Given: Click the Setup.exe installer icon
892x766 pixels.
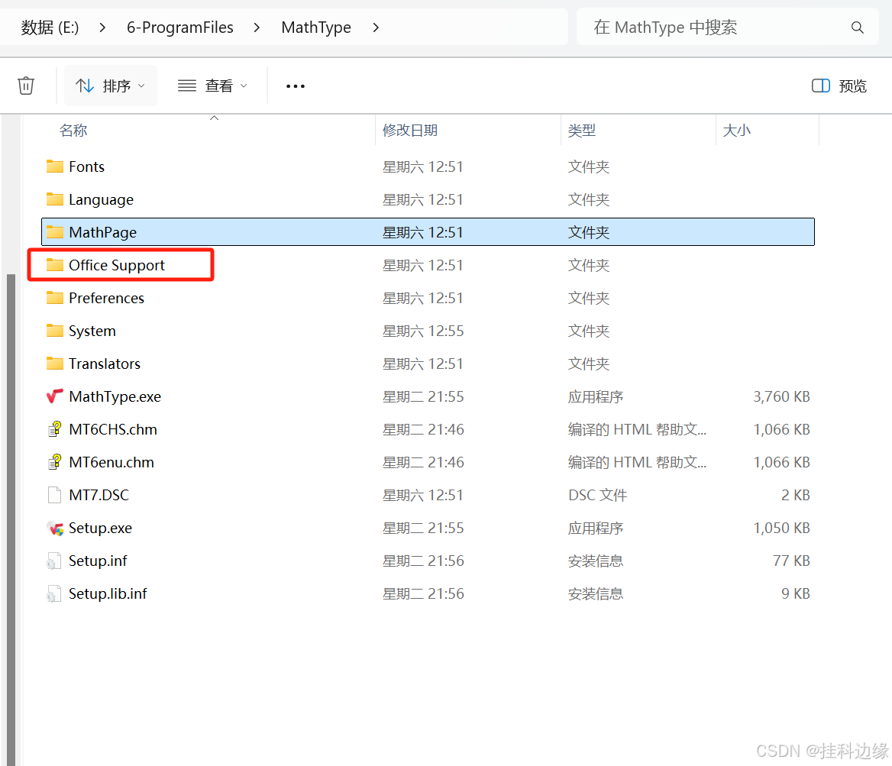Looking at the screenshot, I should point(55,528).
